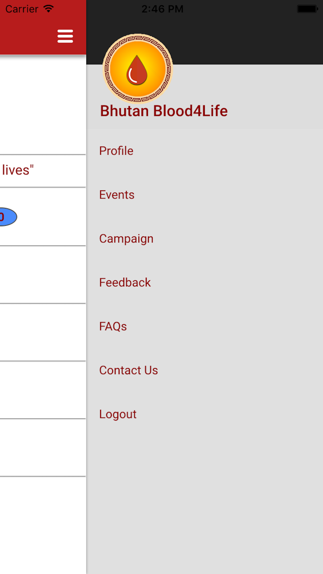Screen dimensions: 323x574
Task: Tap the blue oval badge
Action: (x=8, y=217)
